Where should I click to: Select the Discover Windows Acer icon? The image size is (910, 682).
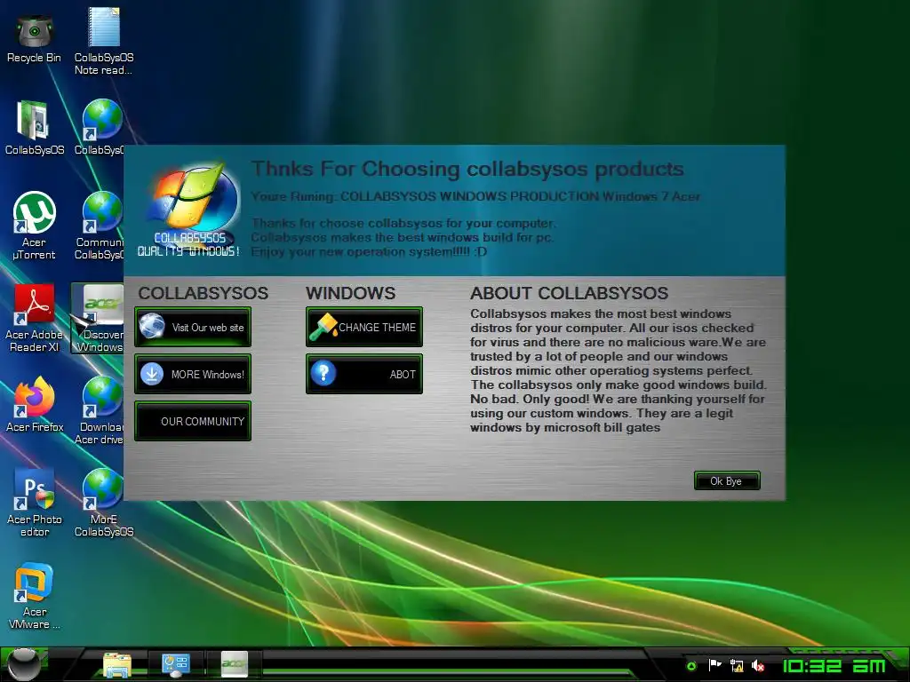pyautogui.click(x=99, y=318)
